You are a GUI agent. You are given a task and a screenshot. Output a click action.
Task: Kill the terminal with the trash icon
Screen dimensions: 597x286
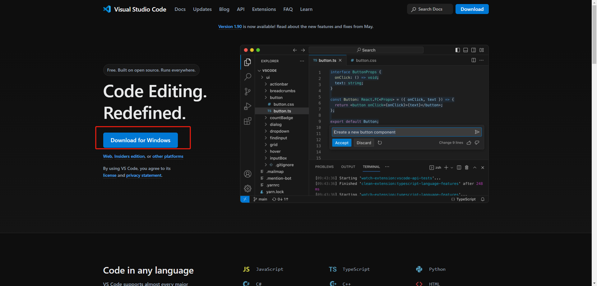(467, 167)
